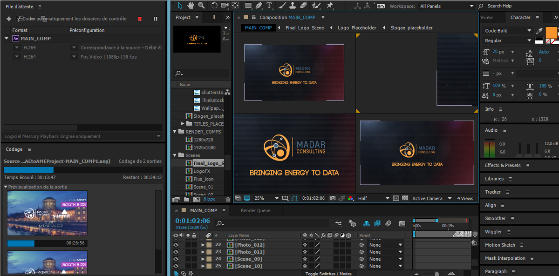Pause the encoding queue

click(156, 19)
